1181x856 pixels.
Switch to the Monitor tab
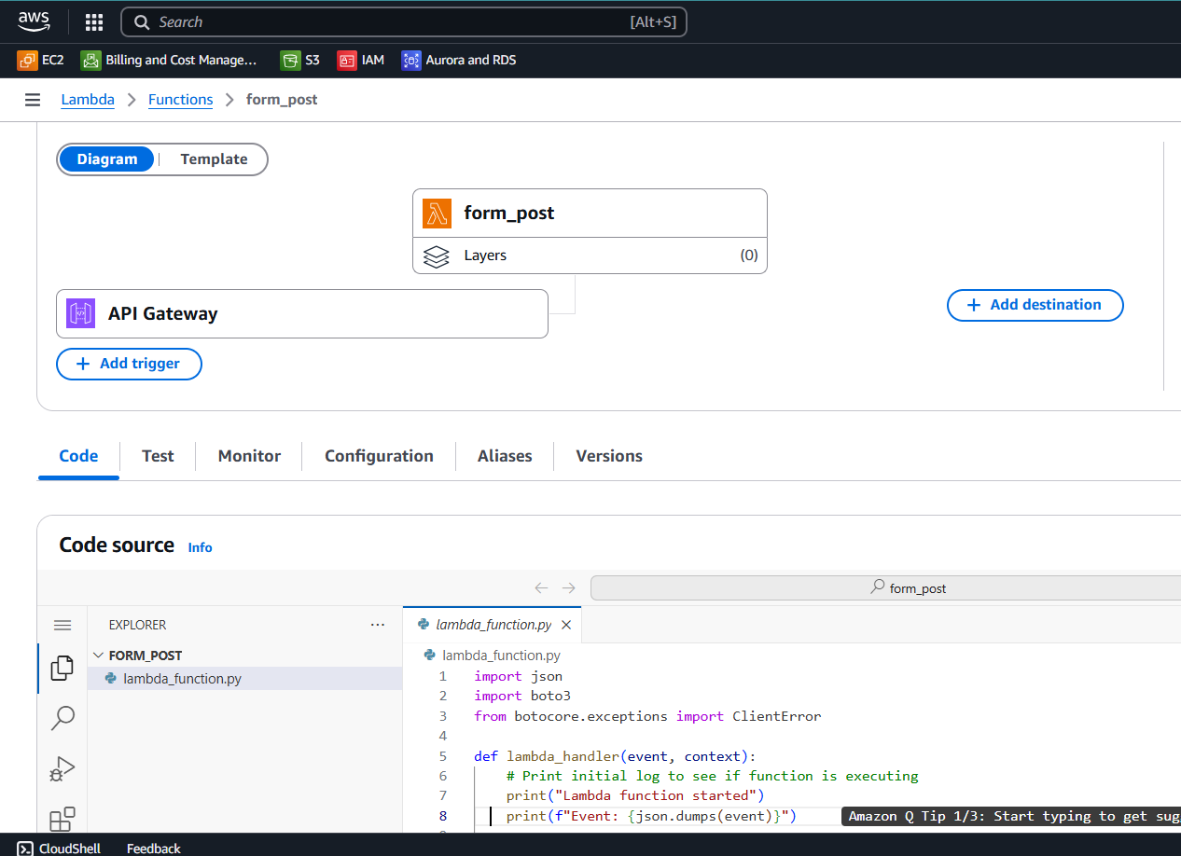click(x=249, y=456)
